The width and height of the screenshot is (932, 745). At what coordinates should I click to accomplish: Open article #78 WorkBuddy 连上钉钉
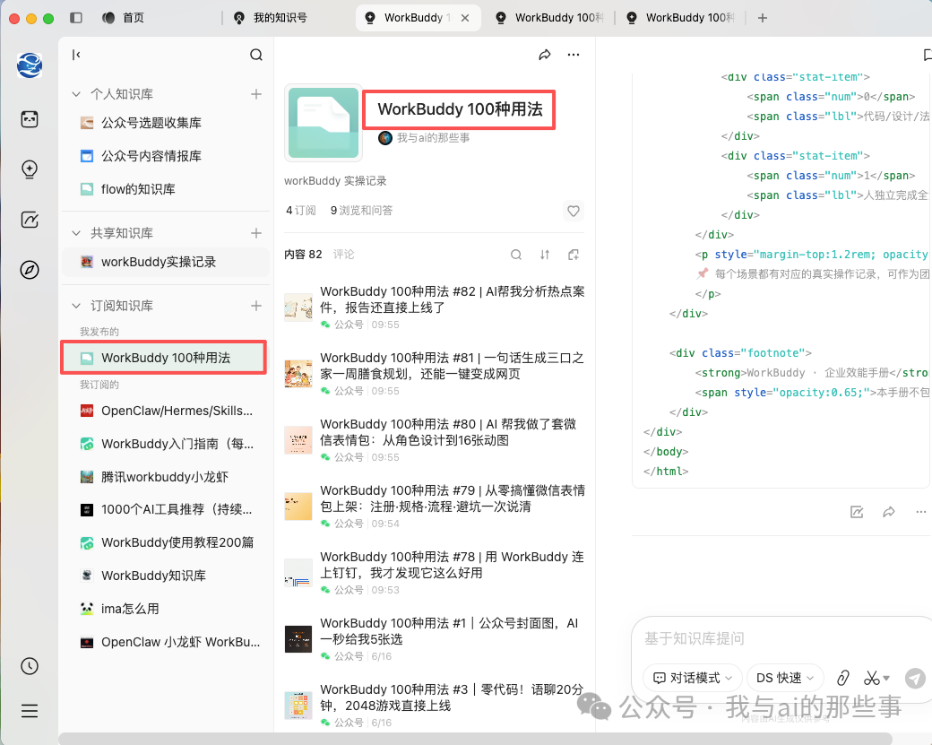click(x=435, y=572)
